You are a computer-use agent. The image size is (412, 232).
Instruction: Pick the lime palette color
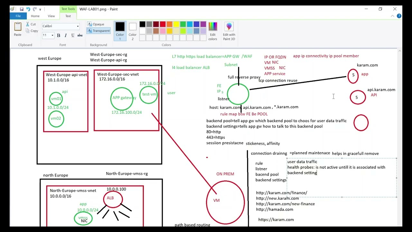[x=183, y=31]
